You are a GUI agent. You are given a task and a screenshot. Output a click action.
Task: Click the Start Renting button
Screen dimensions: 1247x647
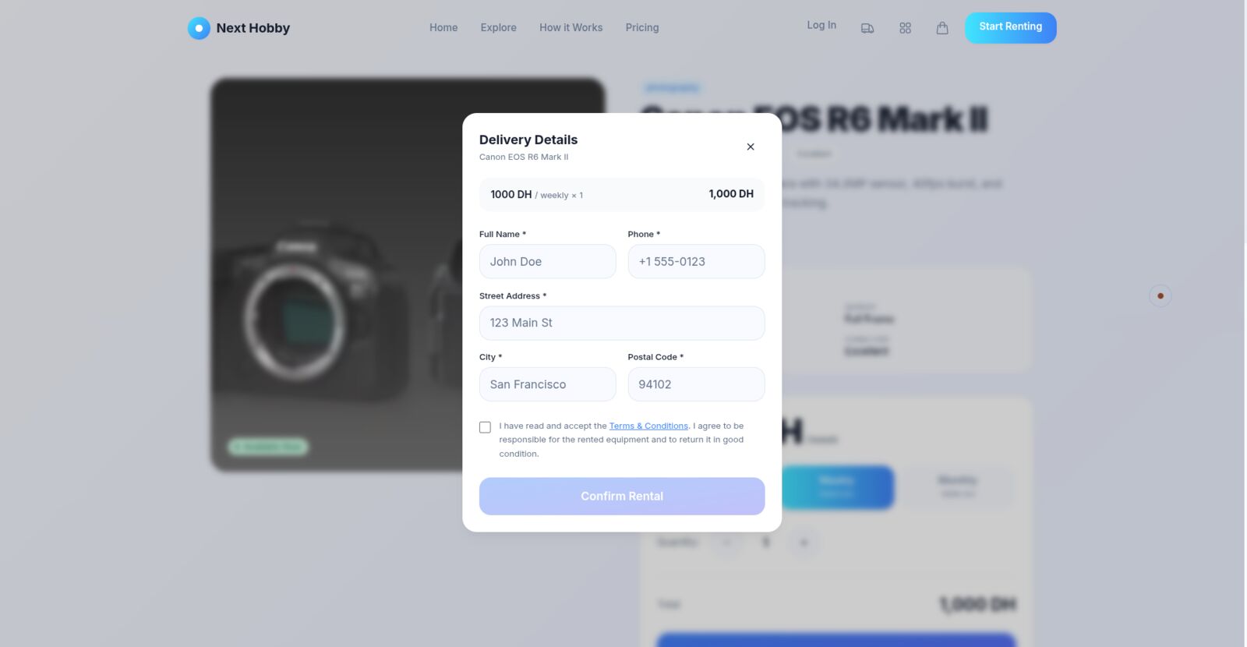1011,27
